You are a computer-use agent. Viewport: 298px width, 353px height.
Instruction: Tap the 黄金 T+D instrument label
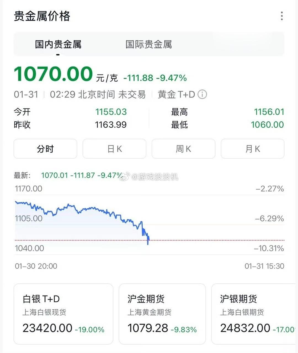pos(176,94)
